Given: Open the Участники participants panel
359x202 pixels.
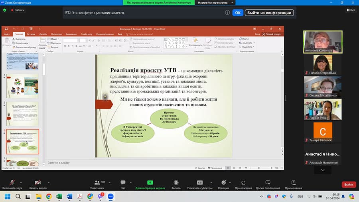Looking at the screenshot, I should 97,182.
